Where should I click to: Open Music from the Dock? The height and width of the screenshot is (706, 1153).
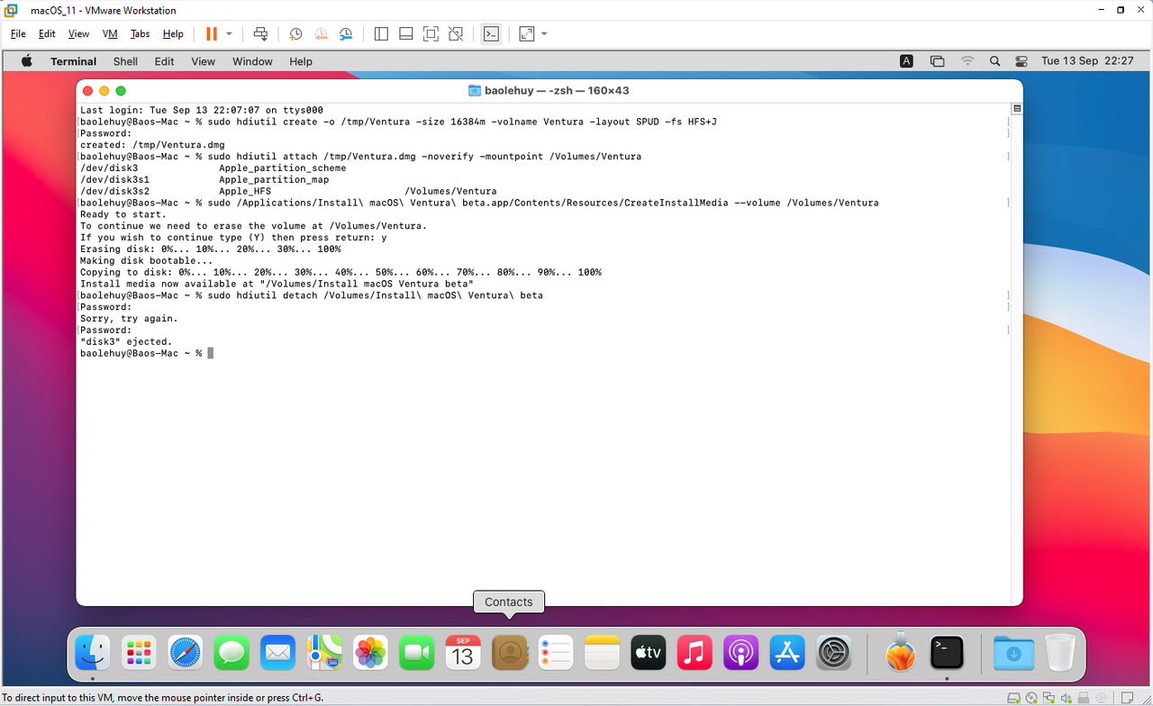click(x=695, y=652)
